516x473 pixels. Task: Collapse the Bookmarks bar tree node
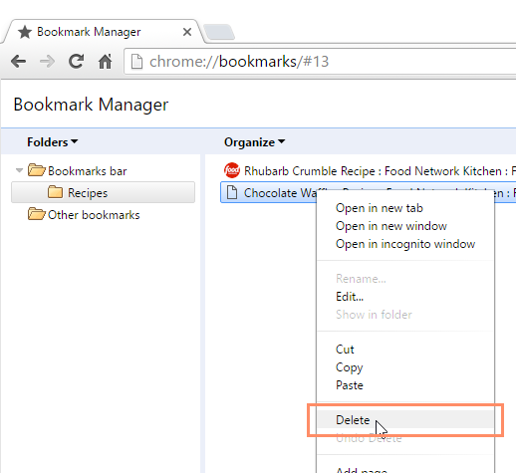pyautogui.click(x=19, y=170)
